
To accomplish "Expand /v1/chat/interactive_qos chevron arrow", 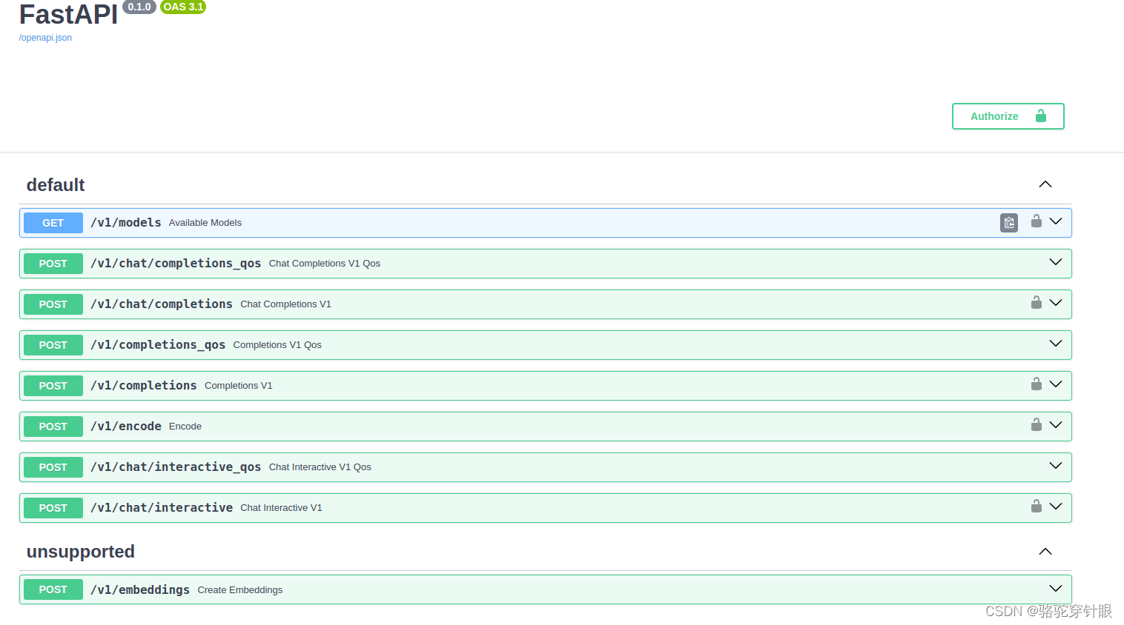I will point(1056,466).
